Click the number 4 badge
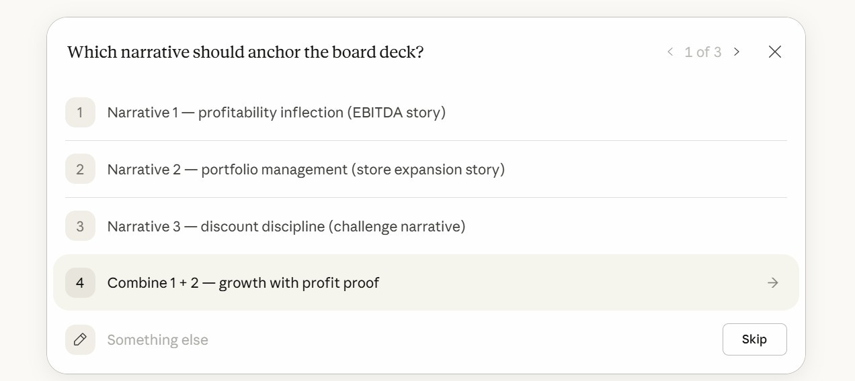Image resolution: width=855 pixels, height=381 pixels. (80, 283)
